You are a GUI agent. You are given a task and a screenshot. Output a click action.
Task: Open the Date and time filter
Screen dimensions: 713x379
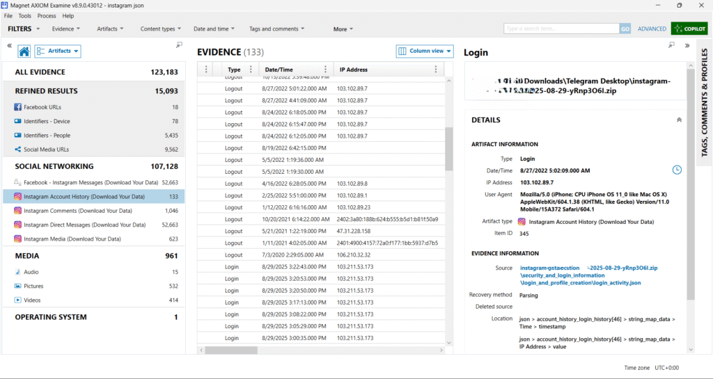[214, 29]
